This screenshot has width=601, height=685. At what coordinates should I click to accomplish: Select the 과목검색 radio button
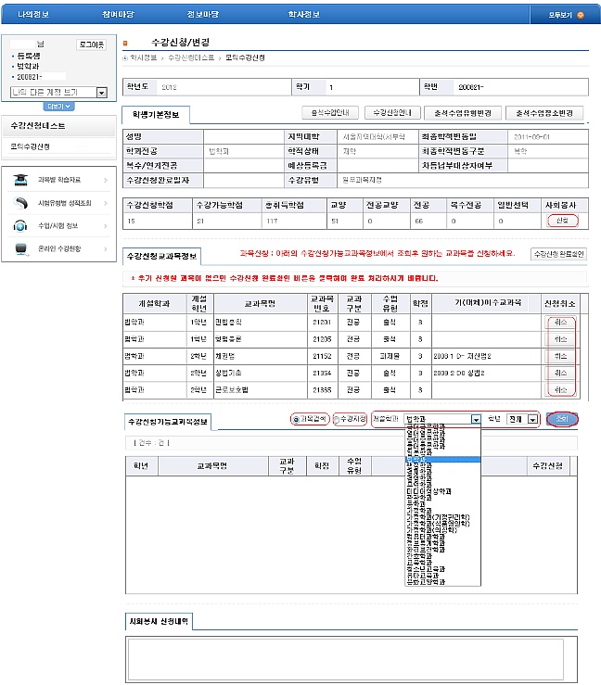(296, 419)
